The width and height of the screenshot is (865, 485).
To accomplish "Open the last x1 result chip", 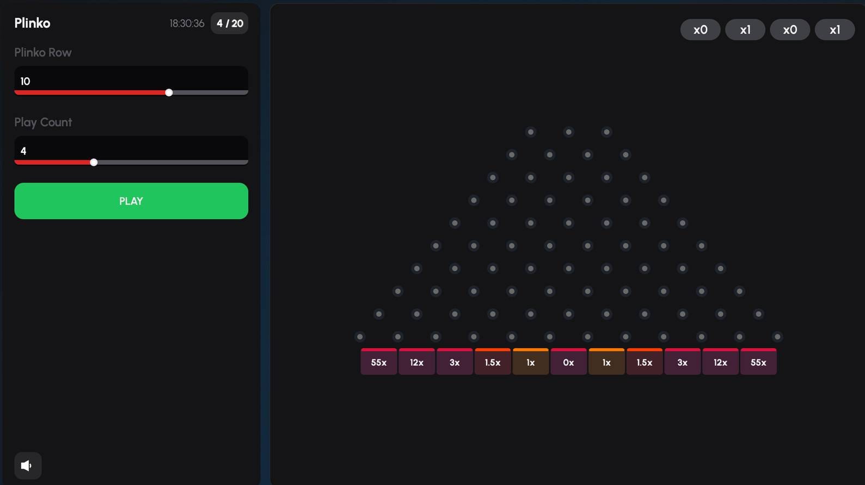I will click(x=834, y=30).
